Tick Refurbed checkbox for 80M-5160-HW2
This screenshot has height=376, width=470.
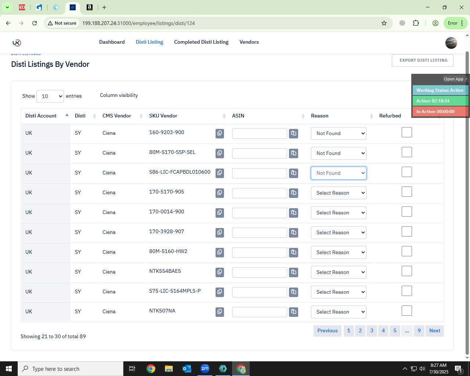(x=407, y=251)
